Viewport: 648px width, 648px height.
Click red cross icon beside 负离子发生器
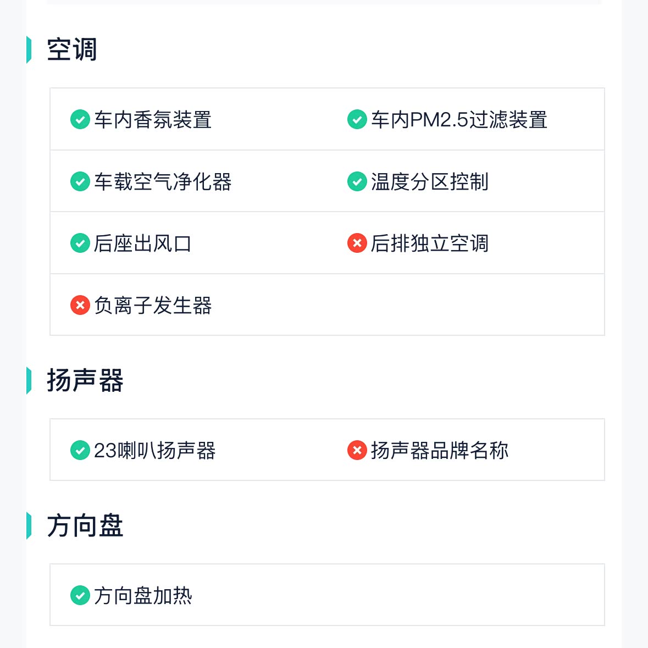click(80, 305)
